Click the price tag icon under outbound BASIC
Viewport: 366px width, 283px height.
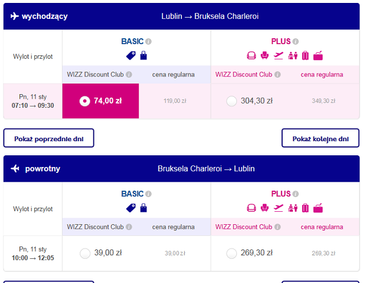click(131, 56)
